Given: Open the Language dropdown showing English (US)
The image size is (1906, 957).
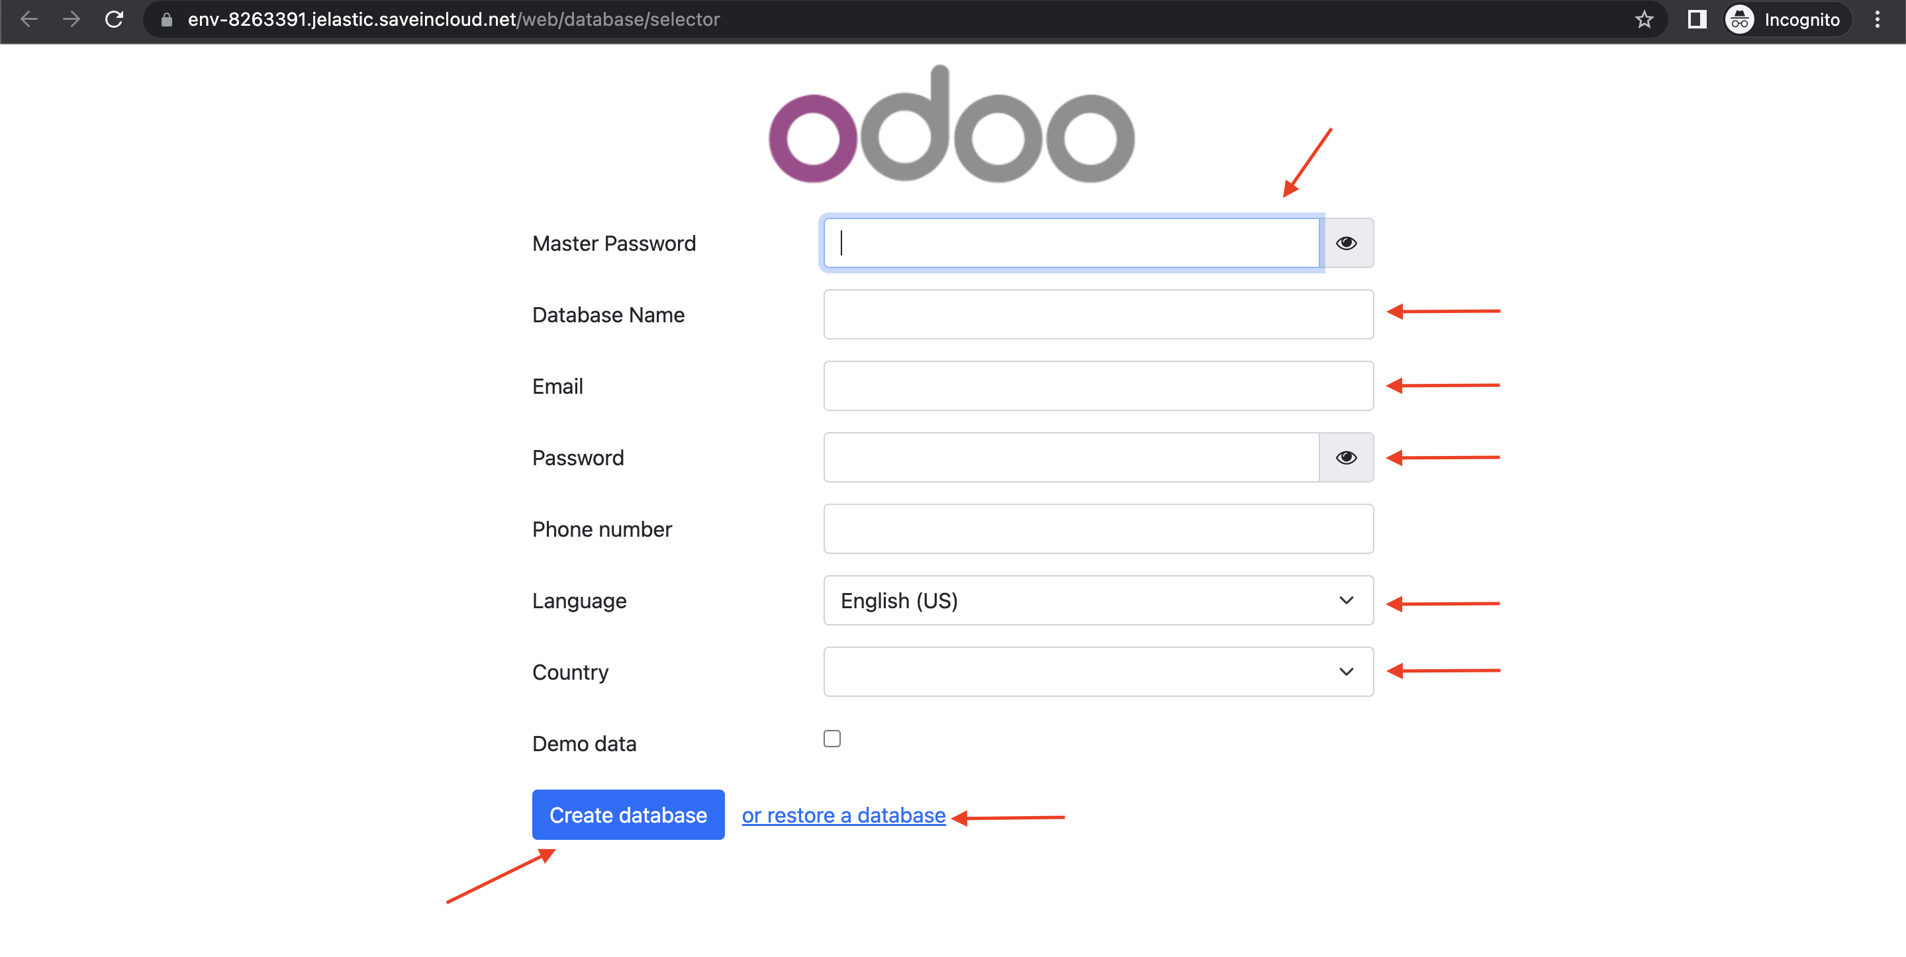Looking at the screenshot, I should point(1098,600).
